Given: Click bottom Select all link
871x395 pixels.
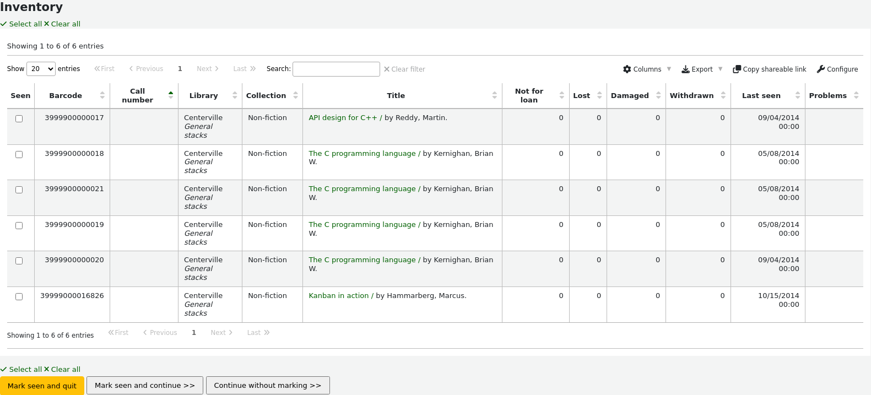Looking at the screenshot, I should [21, 370].
